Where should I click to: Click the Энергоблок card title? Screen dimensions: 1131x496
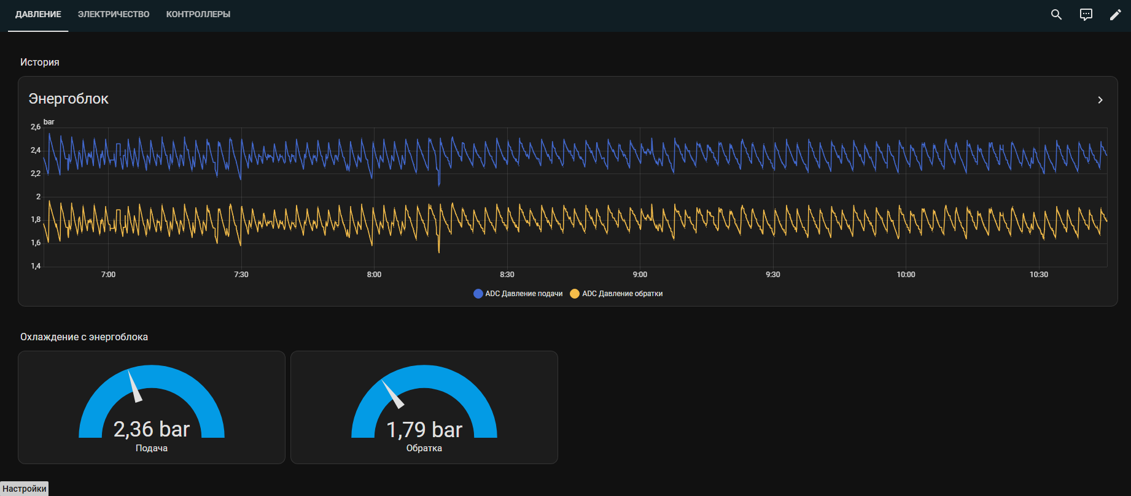69,99
